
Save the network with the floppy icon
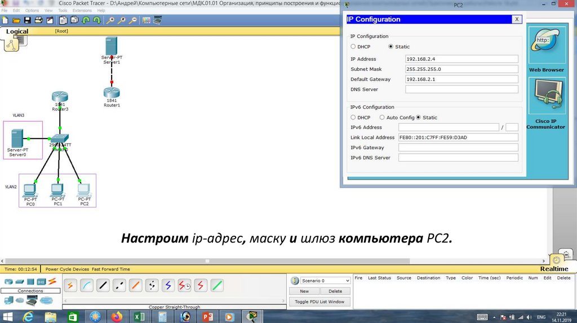click(27, 21)
